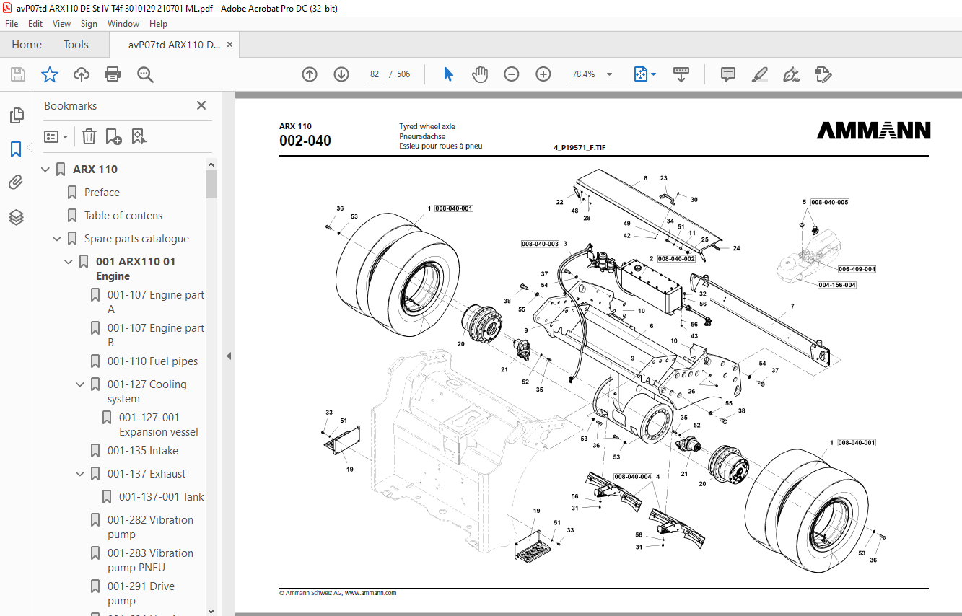Viewport: 962px width, 616px height.
Task: Open 001-291 Drive pump bookmark
Action: pos(141,594)
